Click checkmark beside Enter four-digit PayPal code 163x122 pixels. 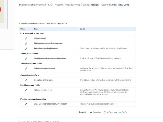(26, 49)
